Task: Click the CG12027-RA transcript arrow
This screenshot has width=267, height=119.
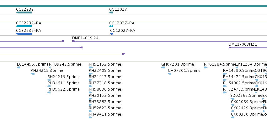Action: [x=111, y=26]
